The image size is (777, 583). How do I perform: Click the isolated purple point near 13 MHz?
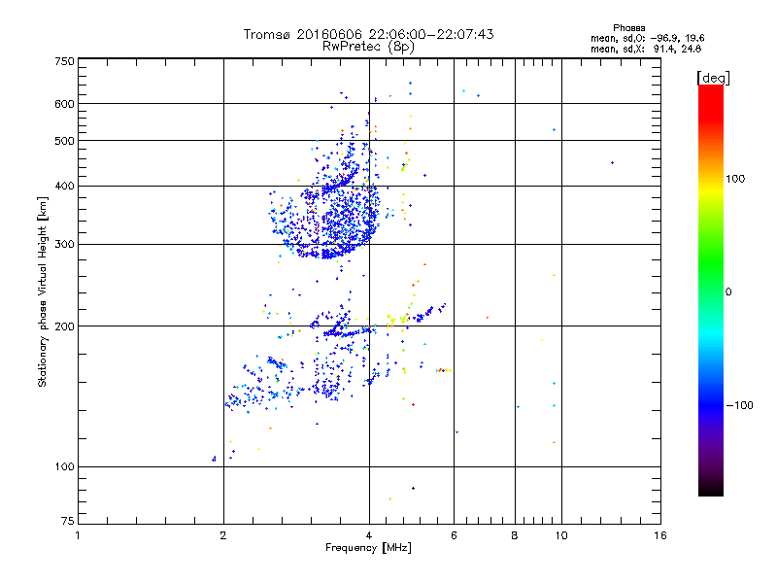pos(613,162)
